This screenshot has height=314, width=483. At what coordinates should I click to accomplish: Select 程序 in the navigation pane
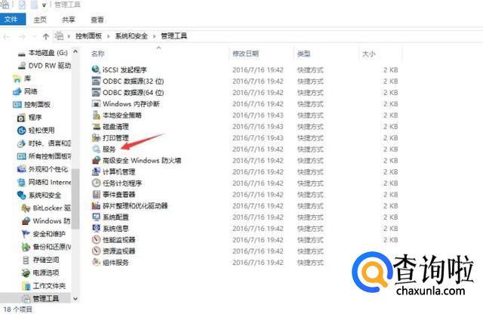pyautogui.click(x=29, y=118)
